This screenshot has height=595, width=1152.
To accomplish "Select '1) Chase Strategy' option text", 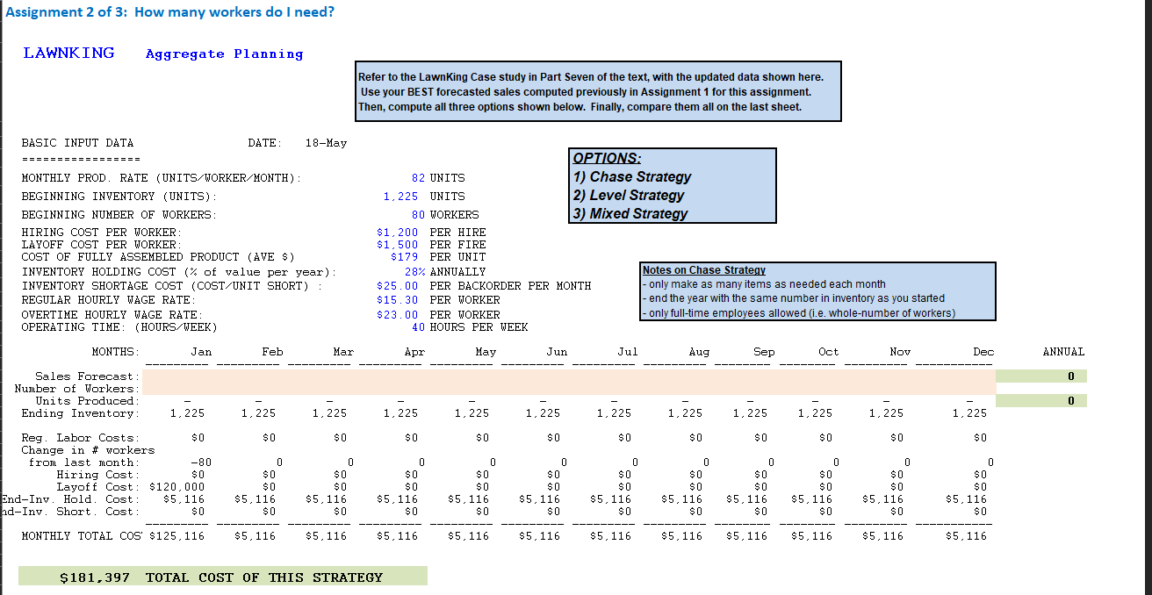I will click(x=631, y=176).
